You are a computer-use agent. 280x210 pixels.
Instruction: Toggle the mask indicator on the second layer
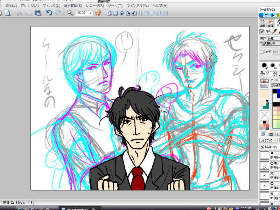click(x=276, y=163)
